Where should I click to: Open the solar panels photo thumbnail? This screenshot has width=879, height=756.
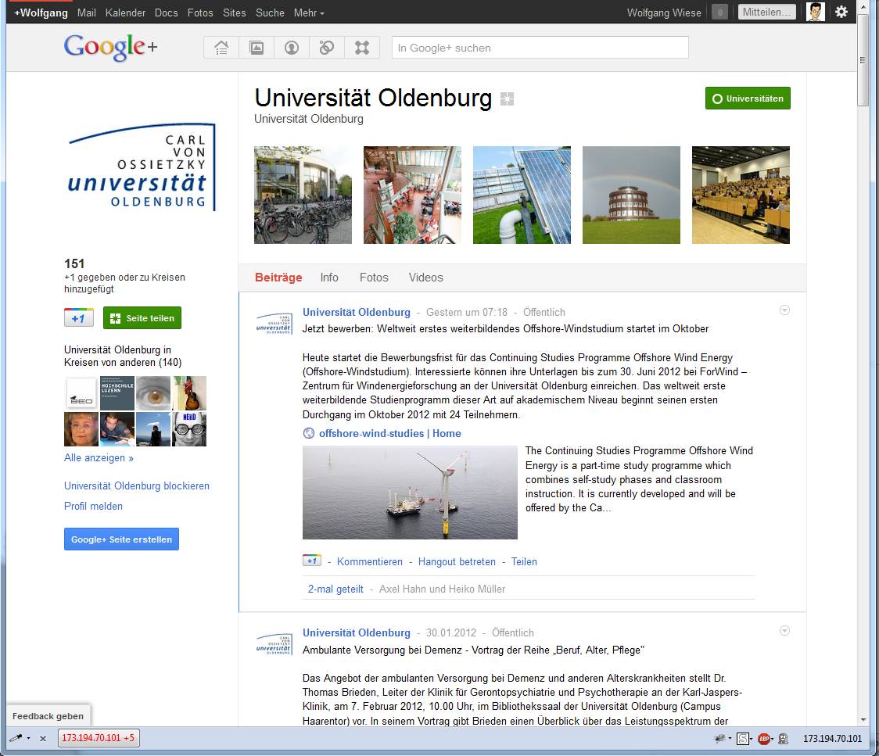tap(522, 195)
